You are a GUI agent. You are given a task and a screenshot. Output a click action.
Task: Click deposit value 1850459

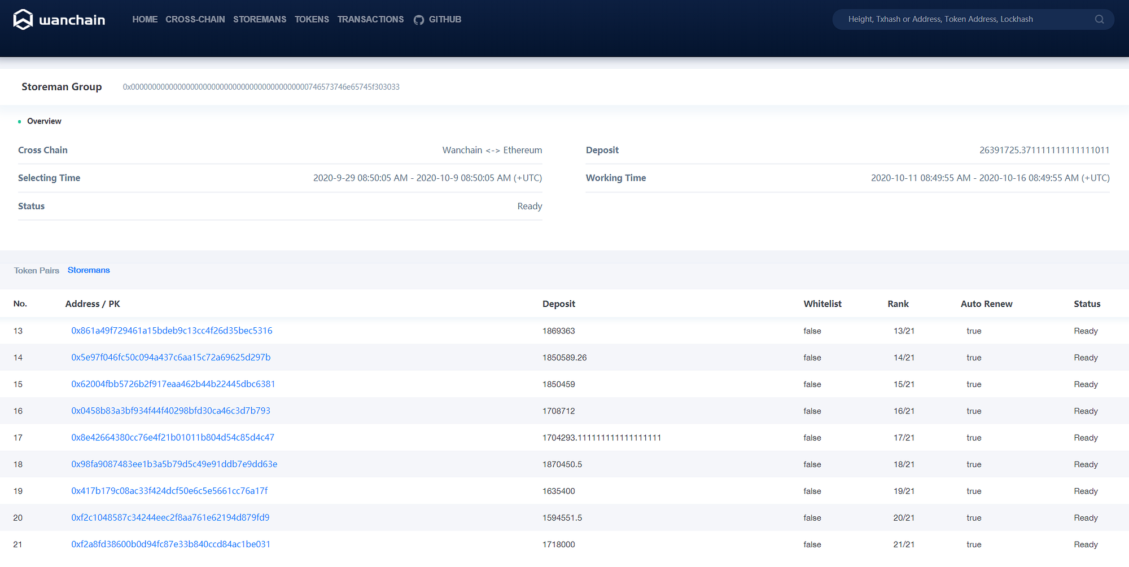(x=559, y=384)
